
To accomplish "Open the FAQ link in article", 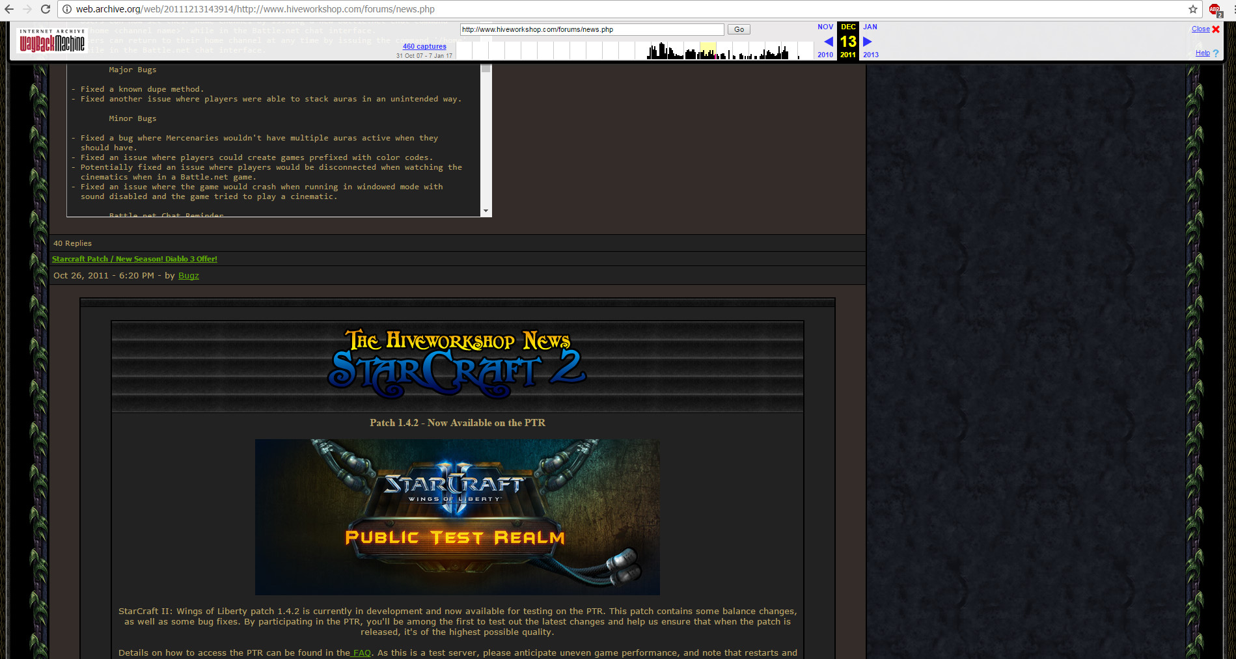I will coord(361,652).
